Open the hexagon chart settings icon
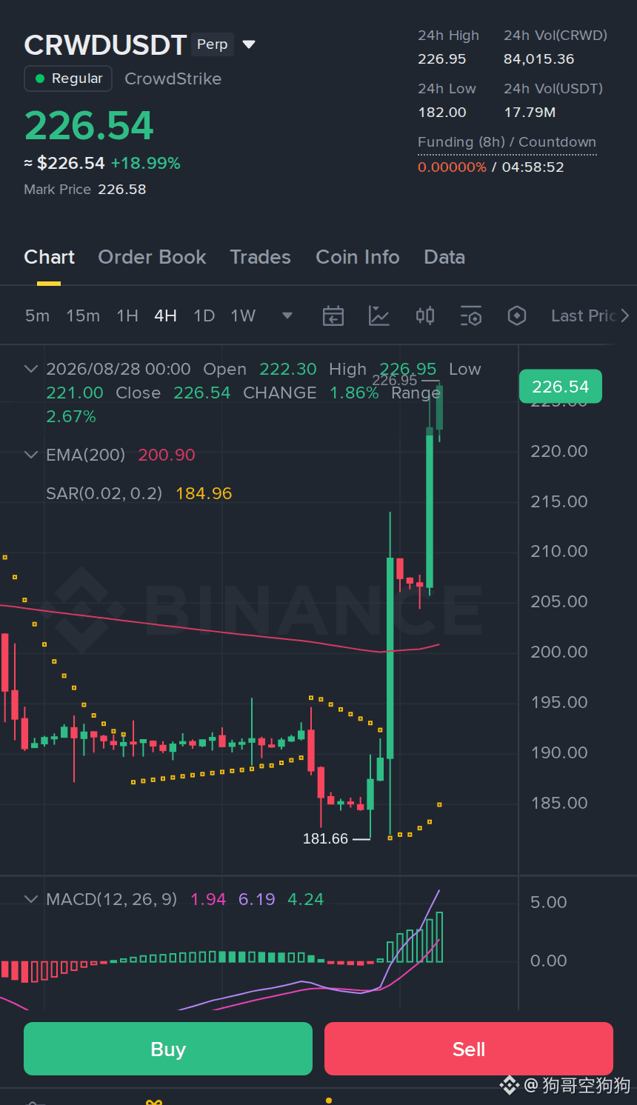The image size is (637, 1105). 517,316
